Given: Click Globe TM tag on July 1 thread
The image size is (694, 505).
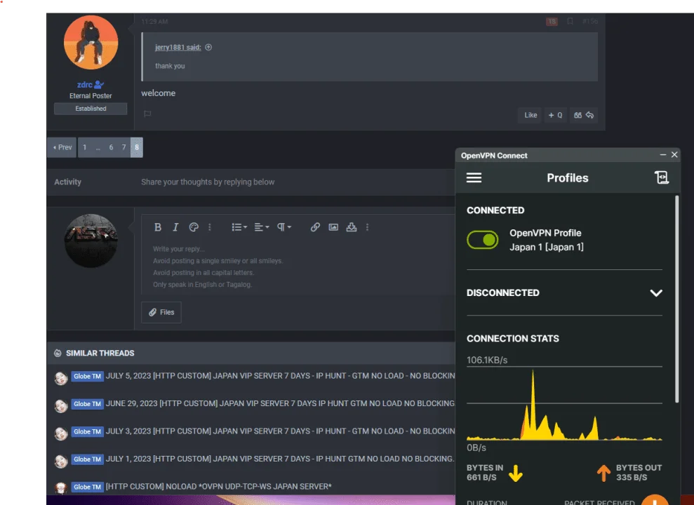Looking at the screenshot, I should pyautogui.click(x=87, y=459).
